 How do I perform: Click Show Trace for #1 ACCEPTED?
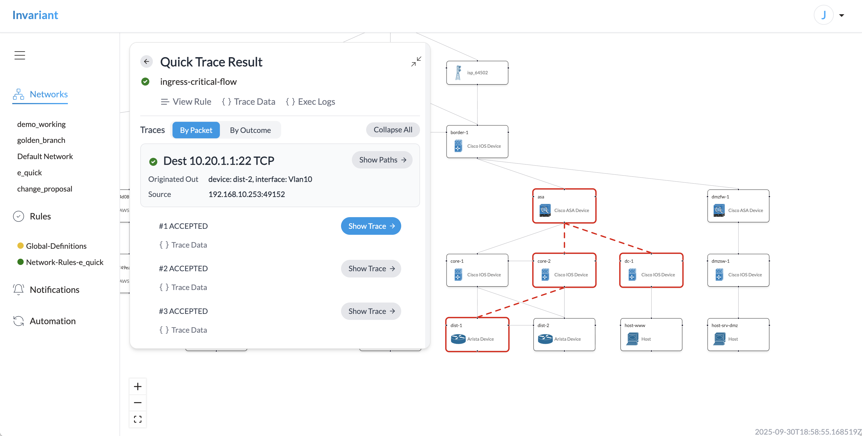pyautogui.click(x=371, y=226)
